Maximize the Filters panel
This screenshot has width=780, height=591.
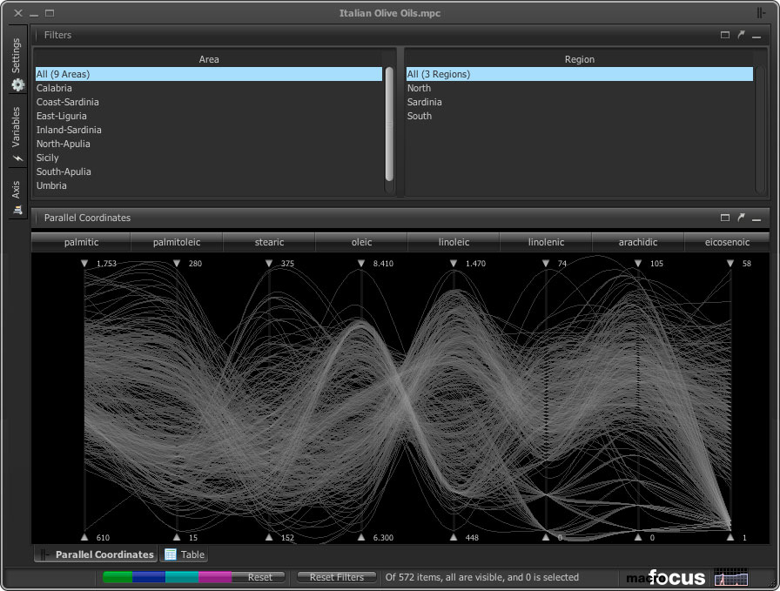click(x=725, y=35)
